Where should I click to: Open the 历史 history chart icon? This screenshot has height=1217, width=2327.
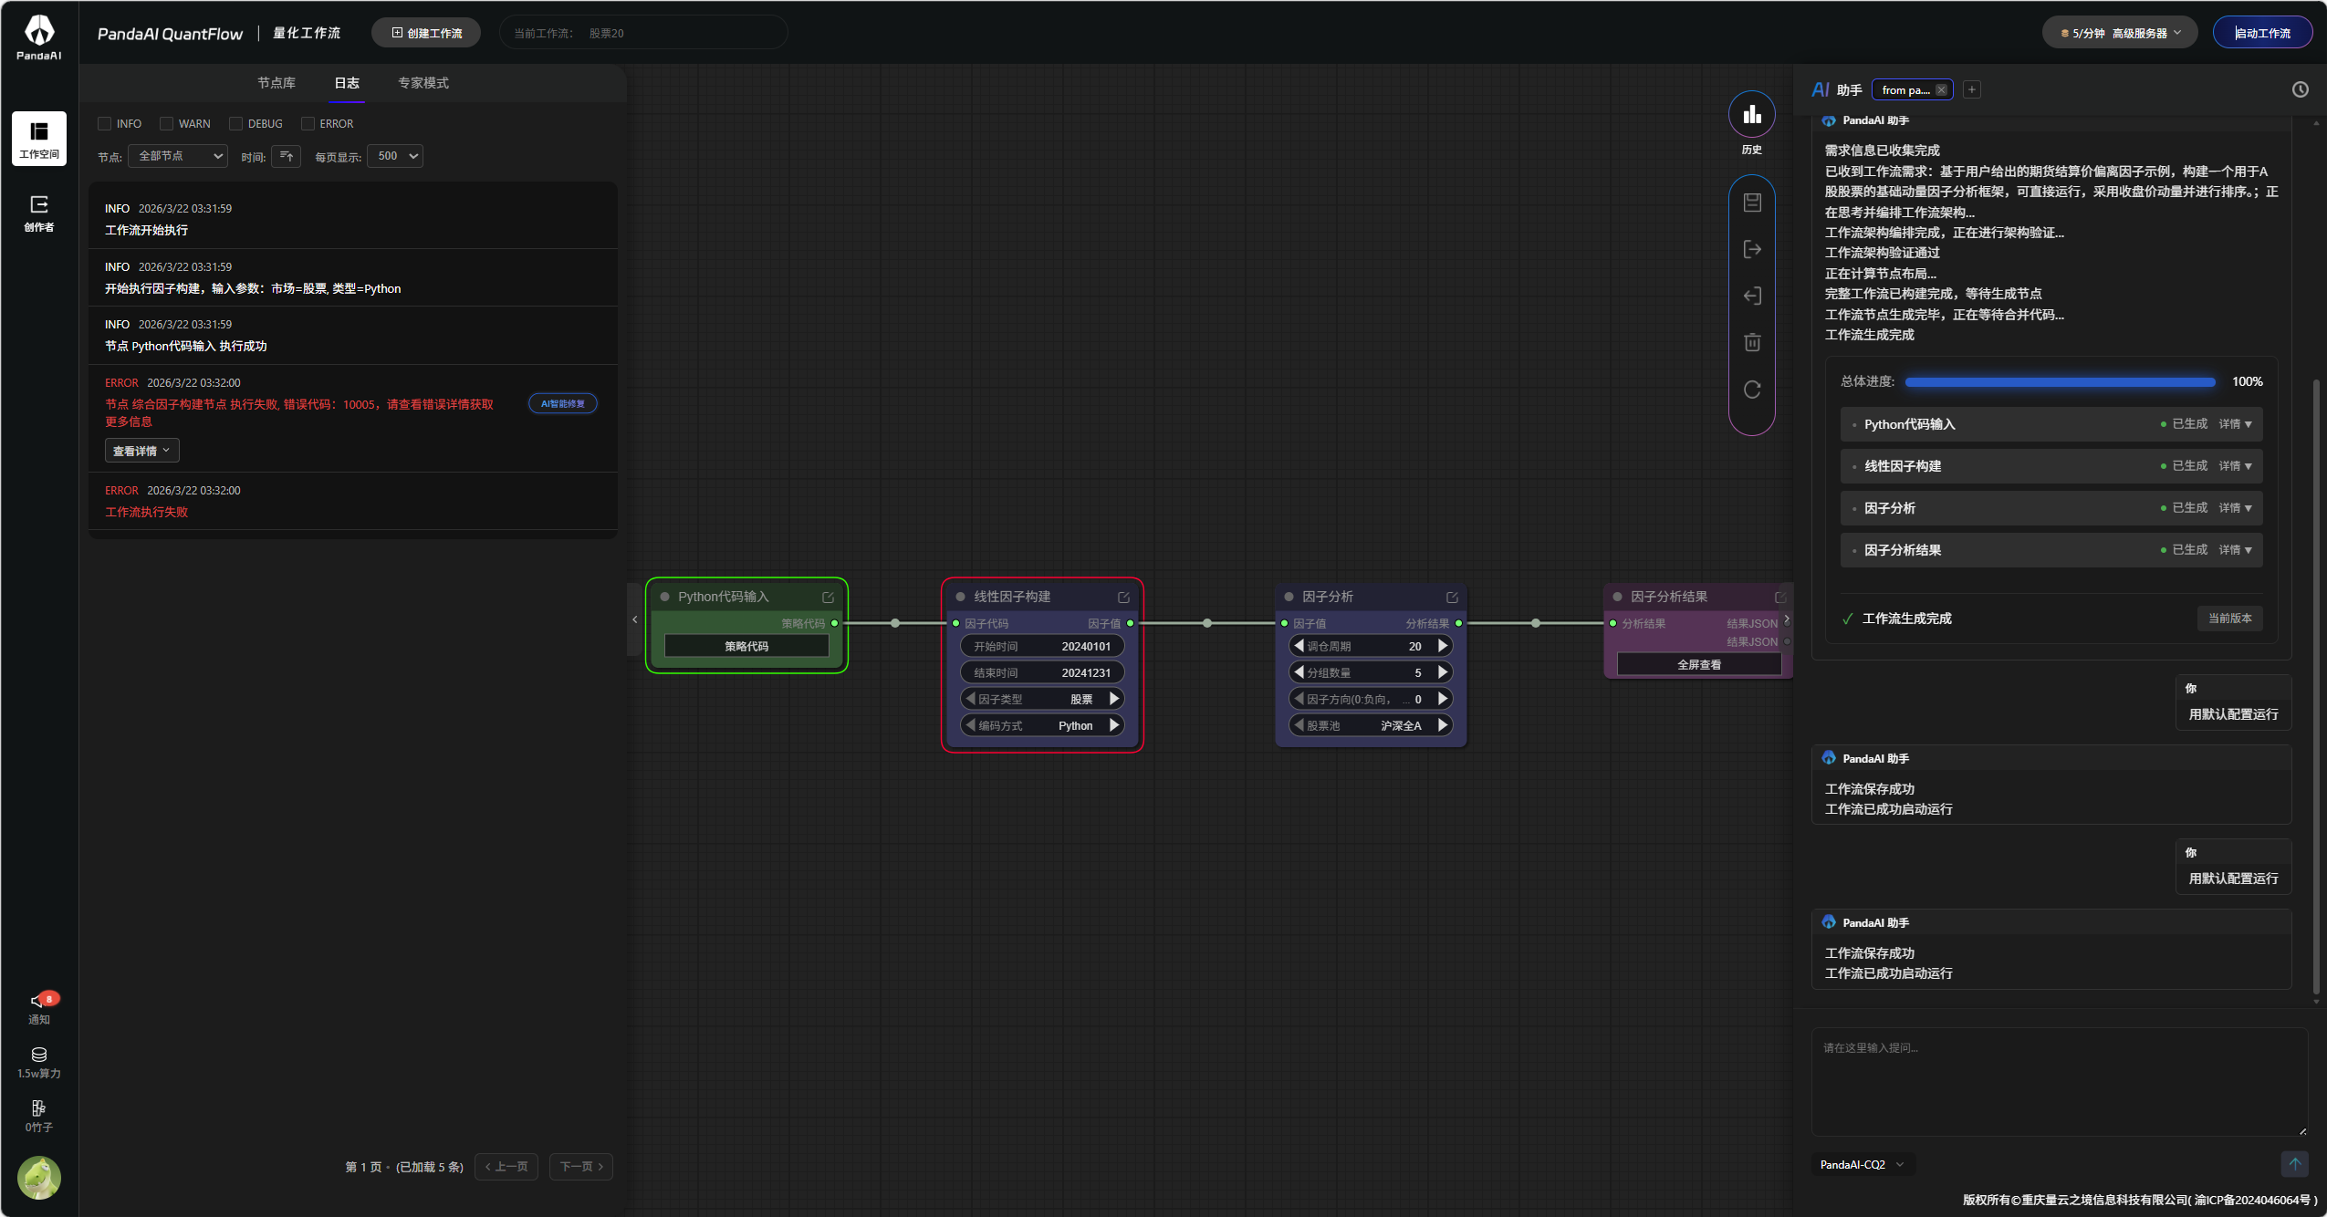pos(1751,114)
